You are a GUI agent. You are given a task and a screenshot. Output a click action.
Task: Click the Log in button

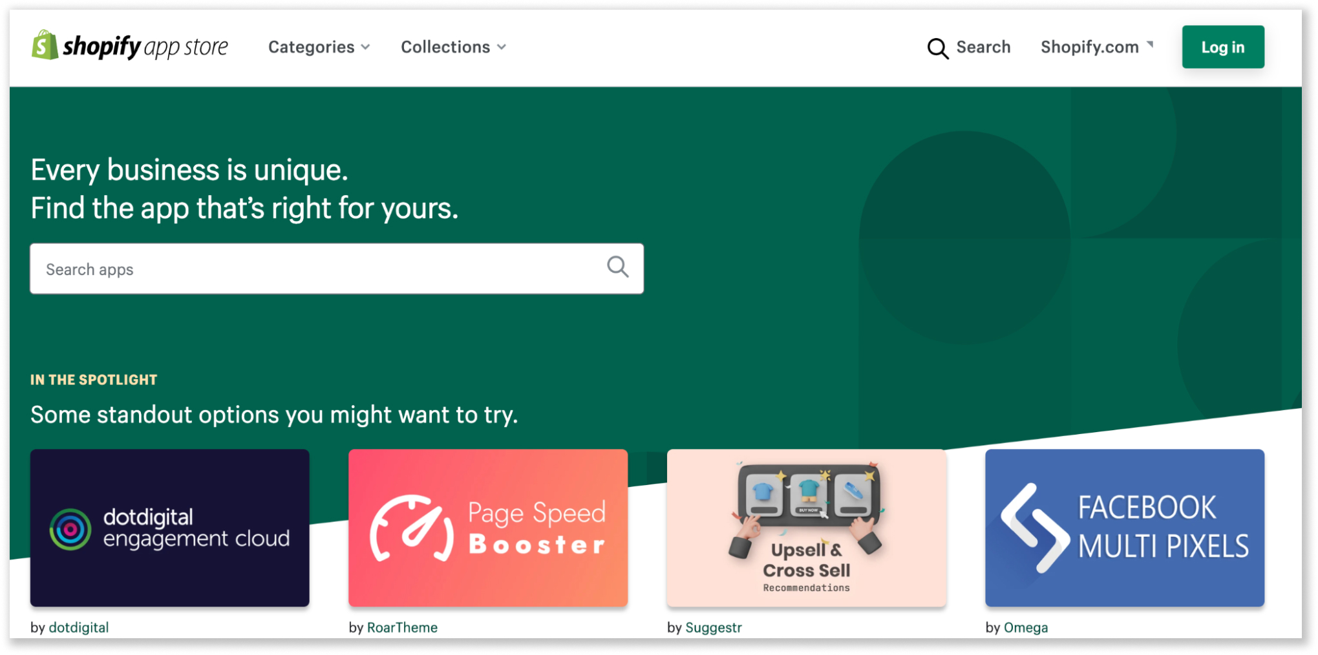[1223, 47]
